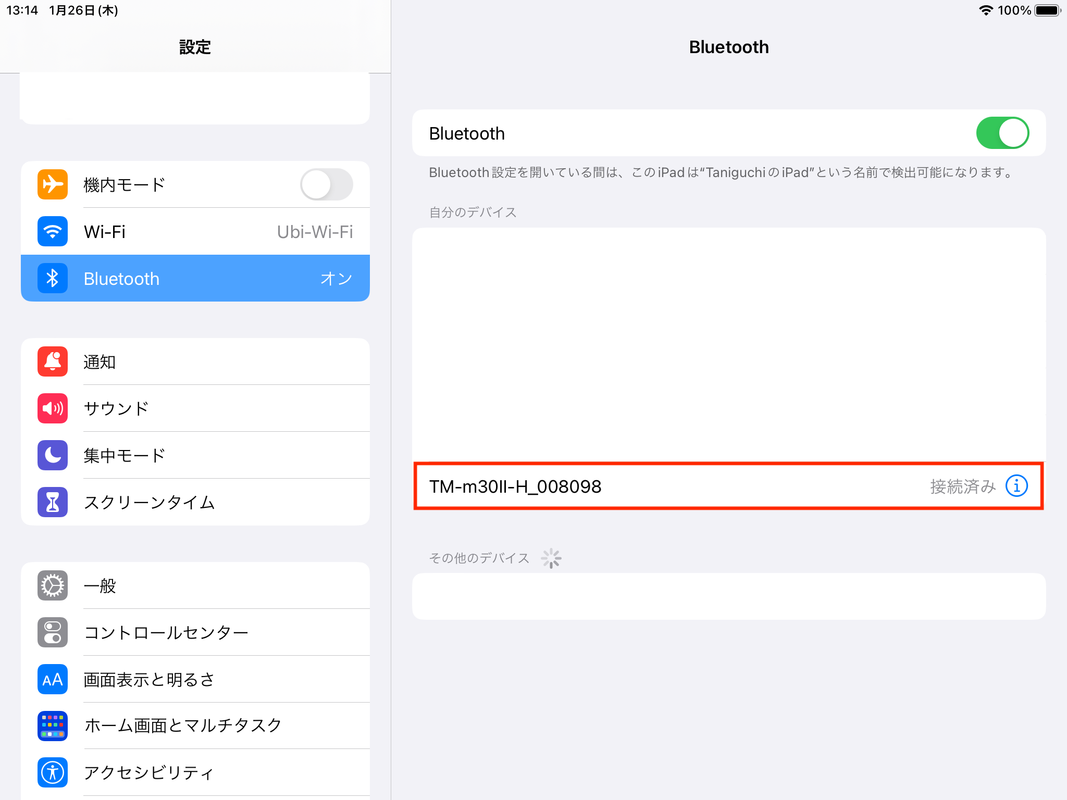Tap the サウンド speaker icon

(53, 408)
